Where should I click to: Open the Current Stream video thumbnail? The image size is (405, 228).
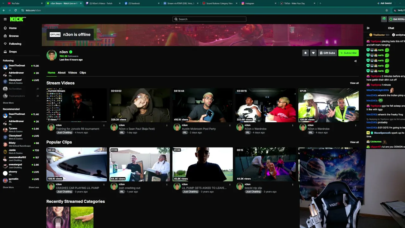(x=77, y=105)
